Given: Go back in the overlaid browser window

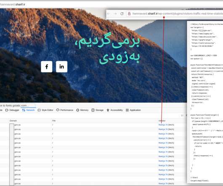Looking at the screenshot, I should click(x=109, y=13).
